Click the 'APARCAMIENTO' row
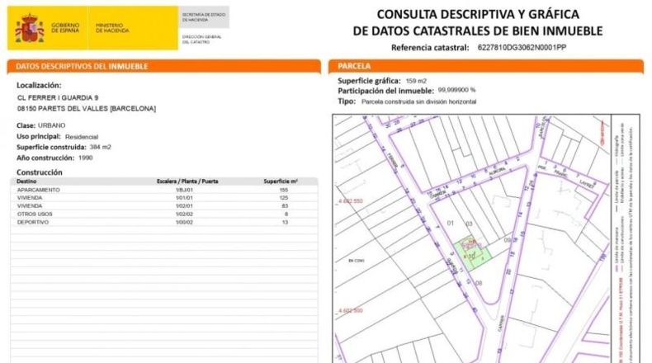This screenshot has width=652, height=363. [x=164, y=190]
